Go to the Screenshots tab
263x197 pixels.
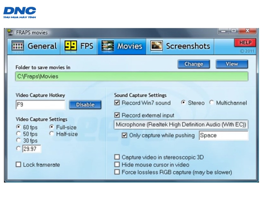(180, 46)
